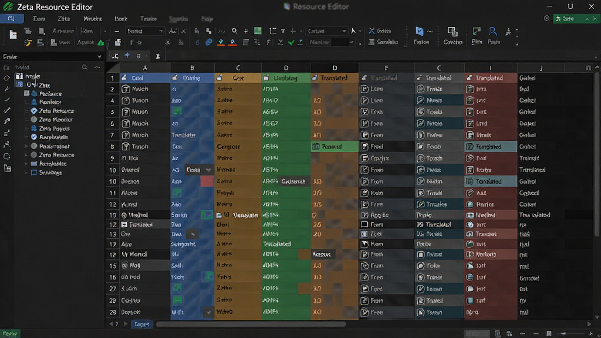Click the plus icon in the top toolbar row

(x=293, y=31)
